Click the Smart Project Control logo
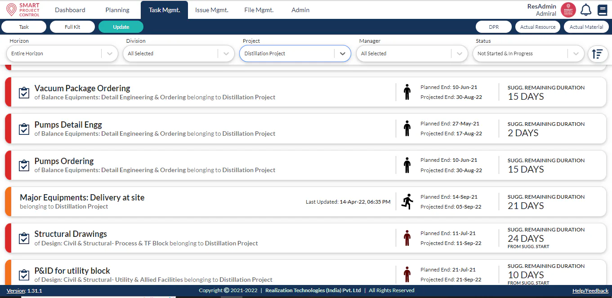 (x=23, y=10)
